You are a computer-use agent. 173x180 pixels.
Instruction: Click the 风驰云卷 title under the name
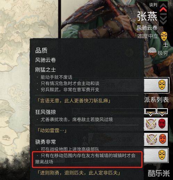[147, 28]
